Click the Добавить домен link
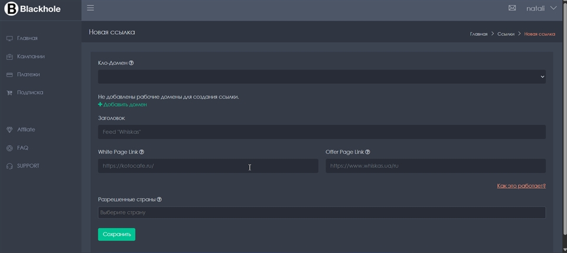 point(125,104)
